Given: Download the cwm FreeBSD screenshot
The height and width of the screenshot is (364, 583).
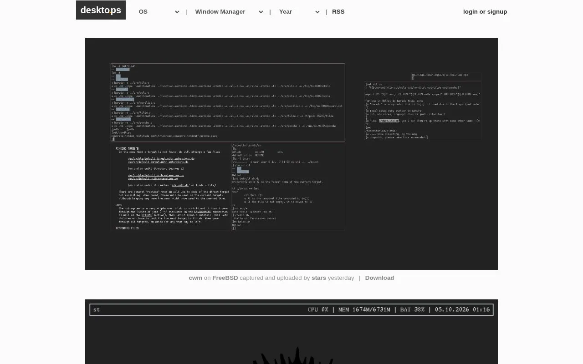Looking at the screenshot, I should tap(379, 278).
